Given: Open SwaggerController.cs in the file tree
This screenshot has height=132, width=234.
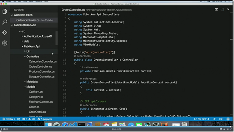Looking at the screenshot, I should pos(42,77).
